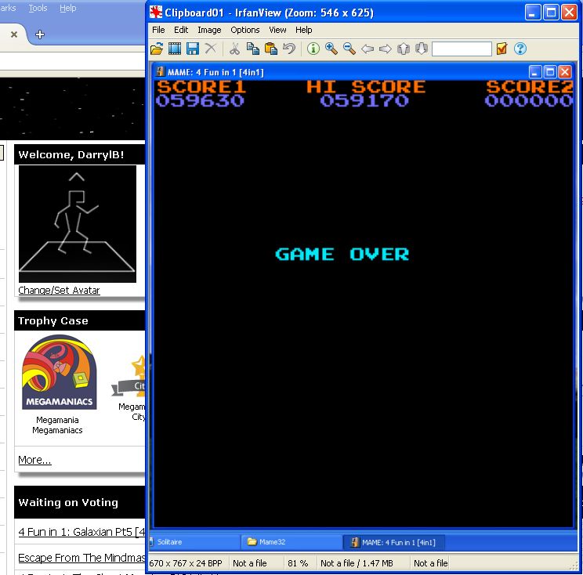The height and width of the screenshot is (575, 583).
Task: Show image information with the green info icon
Action: coord(313,49)
